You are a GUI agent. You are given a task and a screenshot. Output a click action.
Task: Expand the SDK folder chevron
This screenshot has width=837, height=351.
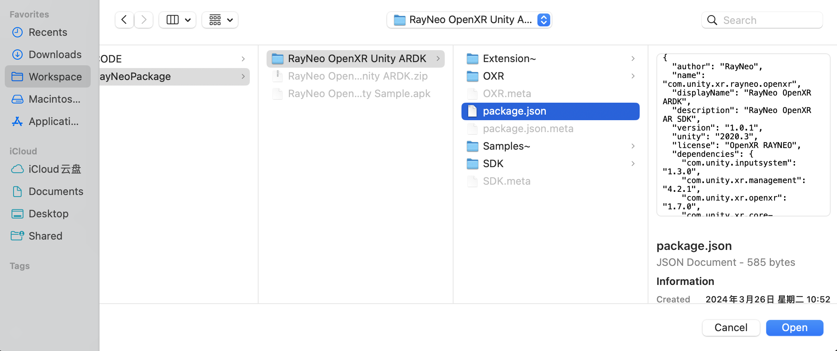point(633,164)
